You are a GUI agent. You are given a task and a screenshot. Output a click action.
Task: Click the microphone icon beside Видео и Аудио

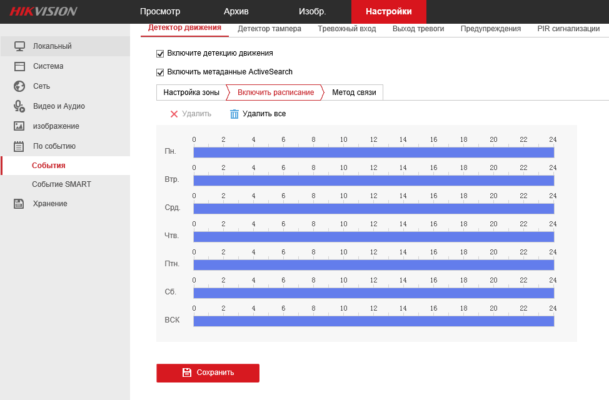click(x=19, y=106)
